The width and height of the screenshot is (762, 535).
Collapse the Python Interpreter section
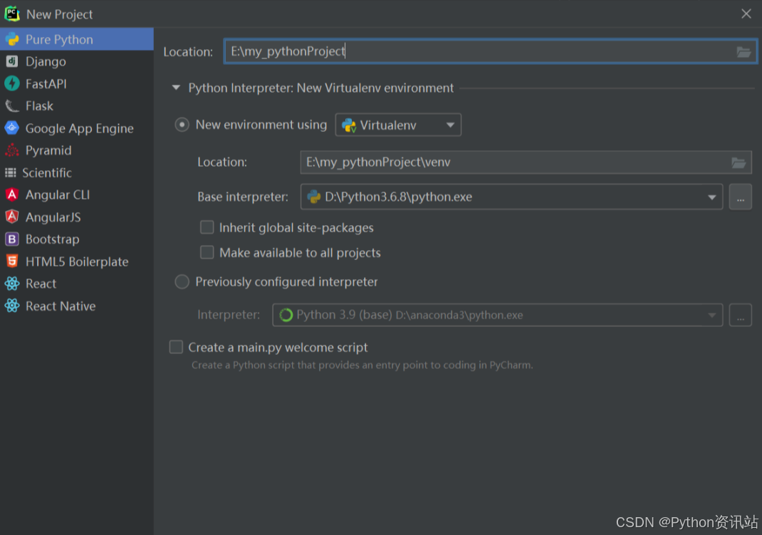(x=176, y=88)
